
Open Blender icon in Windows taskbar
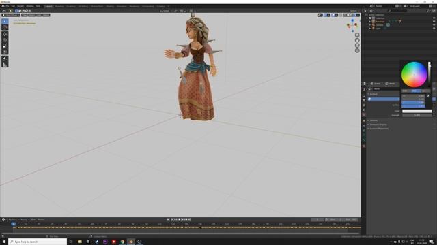[131, 242]
